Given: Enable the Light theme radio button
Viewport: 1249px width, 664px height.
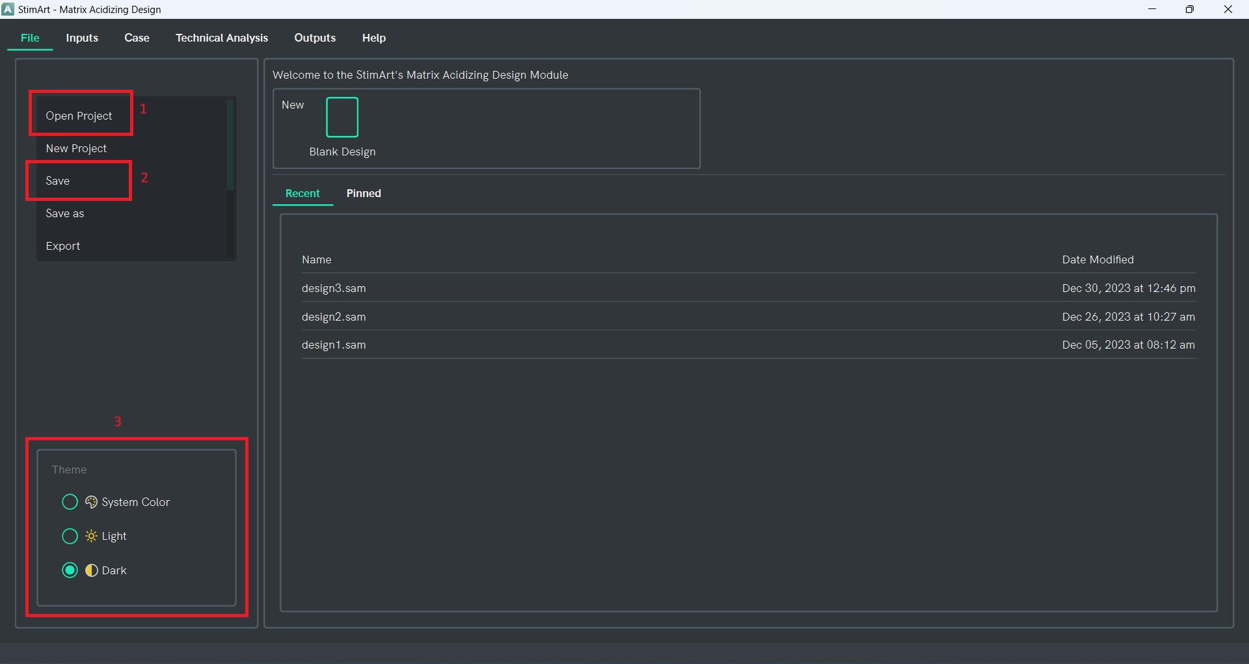Looking at the screenshot, I should pyautogui.click(x=70, y=536).
